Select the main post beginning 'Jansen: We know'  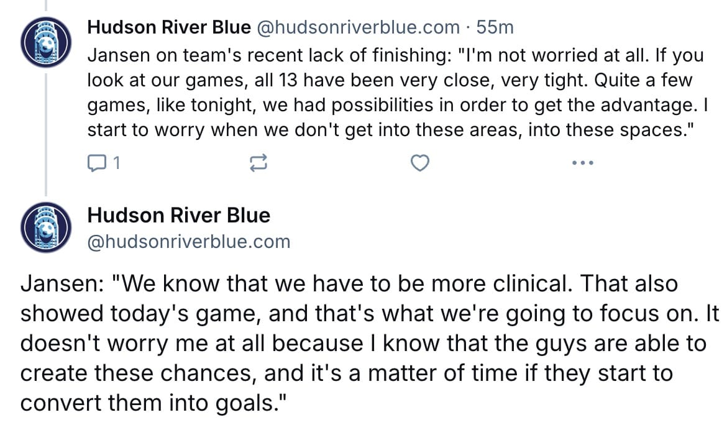pyautogui.click(x=369, y=343)
